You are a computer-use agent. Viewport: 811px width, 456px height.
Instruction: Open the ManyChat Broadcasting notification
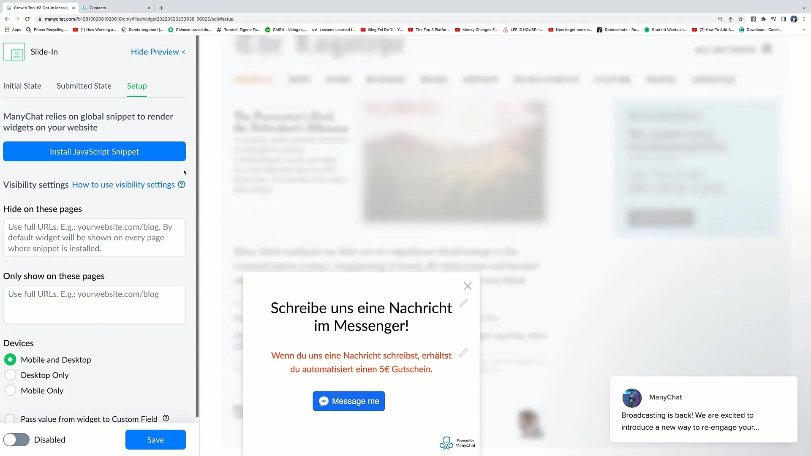(x=704, y=410)
